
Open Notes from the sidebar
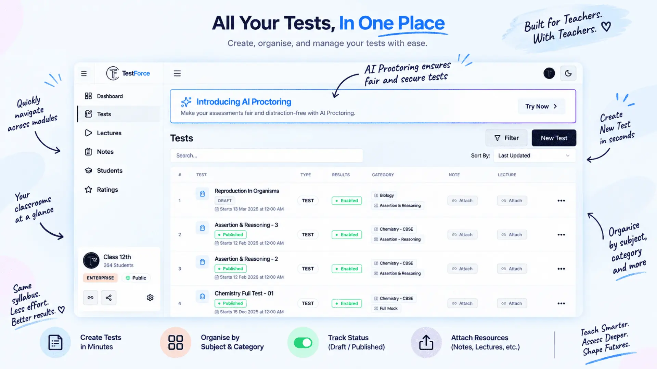[x=118, y=152]
